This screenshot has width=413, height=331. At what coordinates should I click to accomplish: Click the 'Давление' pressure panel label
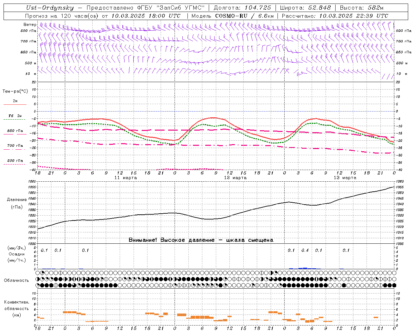pyautogui.click(x=17, y=200)
